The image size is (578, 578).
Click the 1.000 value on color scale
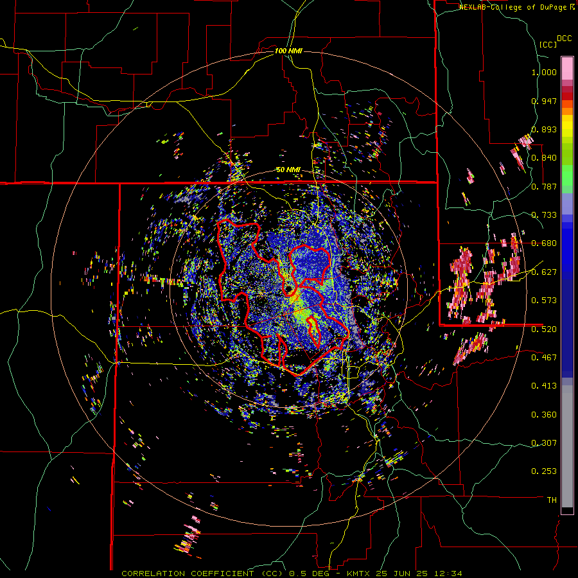click(544, 72)
